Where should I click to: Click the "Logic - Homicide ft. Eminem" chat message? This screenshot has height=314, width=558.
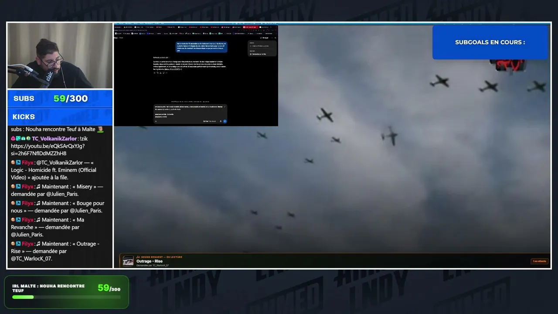tap(54, 170)
